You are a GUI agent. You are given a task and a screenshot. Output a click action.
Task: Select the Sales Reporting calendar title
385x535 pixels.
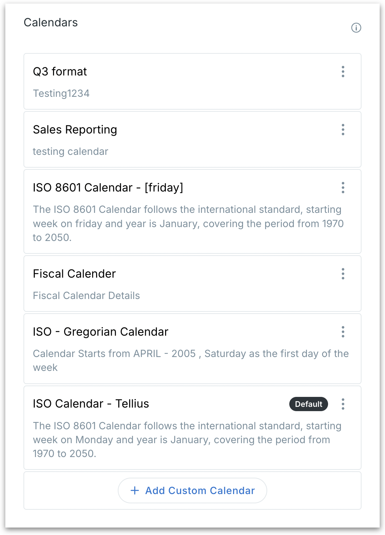(75, 130)
